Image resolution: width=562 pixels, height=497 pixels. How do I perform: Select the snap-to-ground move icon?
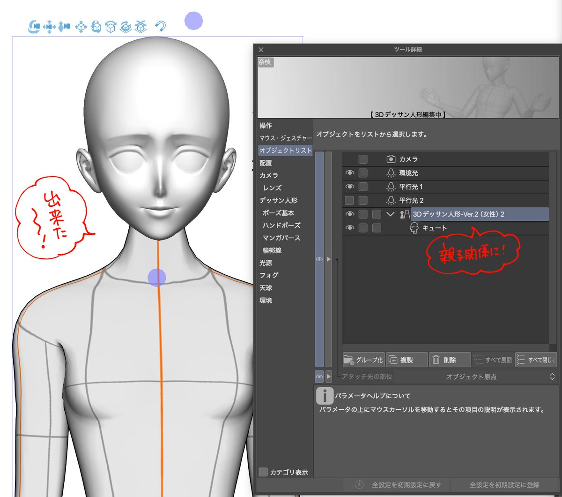pyautogui.click(x=140, y=27)
